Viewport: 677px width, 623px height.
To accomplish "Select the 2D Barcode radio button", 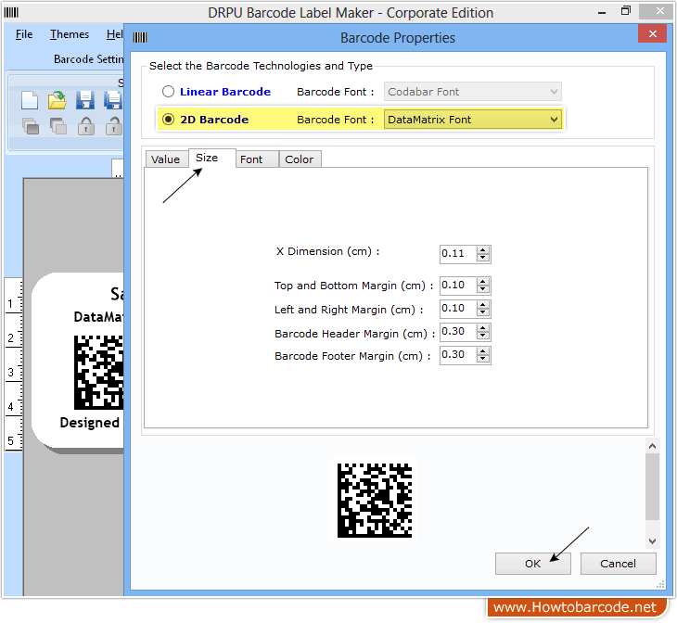I will [x=168, y=120].
